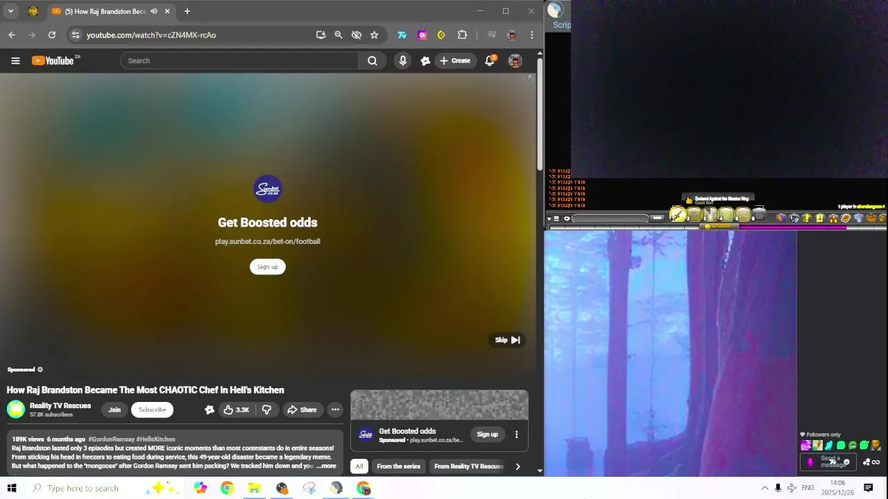
Task: Open the YouTube notifications bell
Action: 490,61
